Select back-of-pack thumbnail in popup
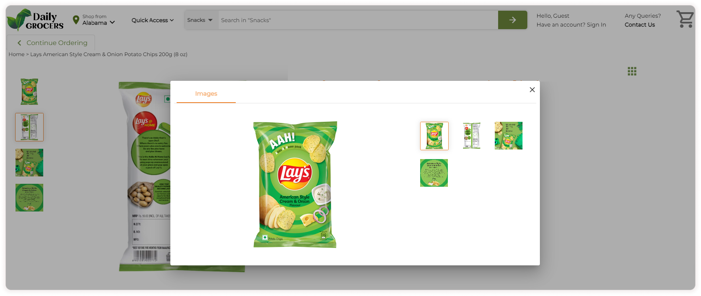 tap(472, 136)
